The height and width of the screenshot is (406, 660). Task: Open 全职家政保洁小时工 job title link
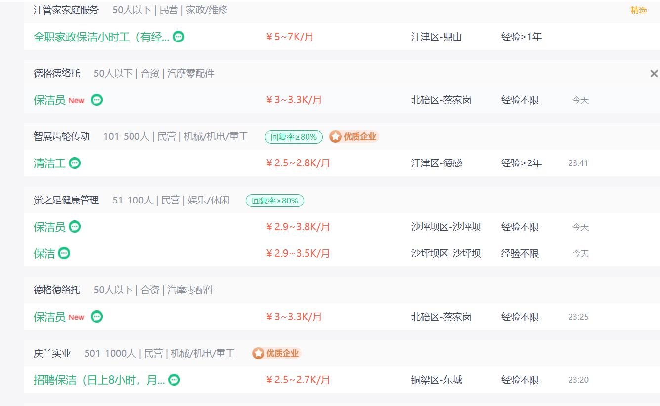coord(101,37)
